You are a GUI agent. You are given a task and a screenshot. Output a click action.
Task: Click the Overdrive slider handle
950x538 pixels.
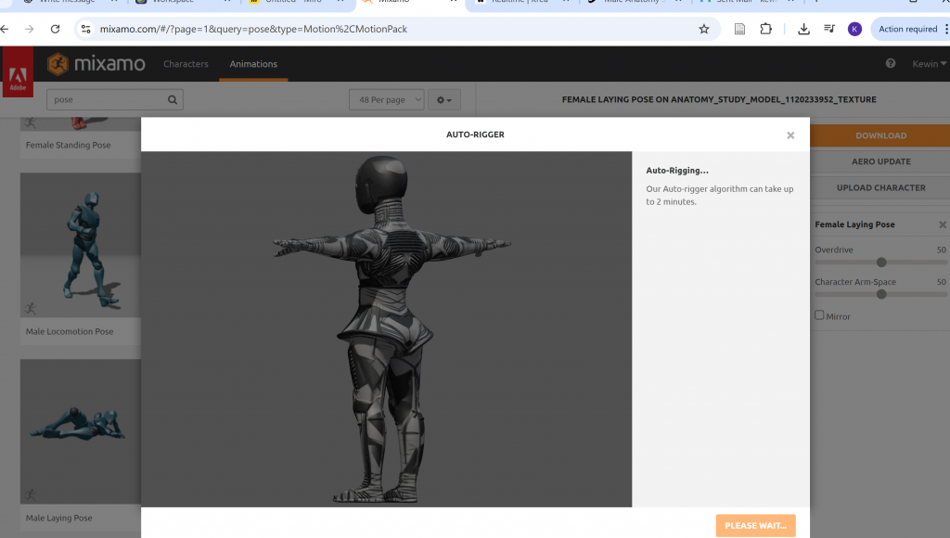coord(881,263)
